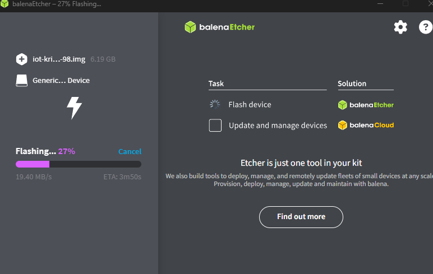Click the lightning bolt flash icon
The width and height of the screenshot is (433, 274).
[x=74, y=108]
